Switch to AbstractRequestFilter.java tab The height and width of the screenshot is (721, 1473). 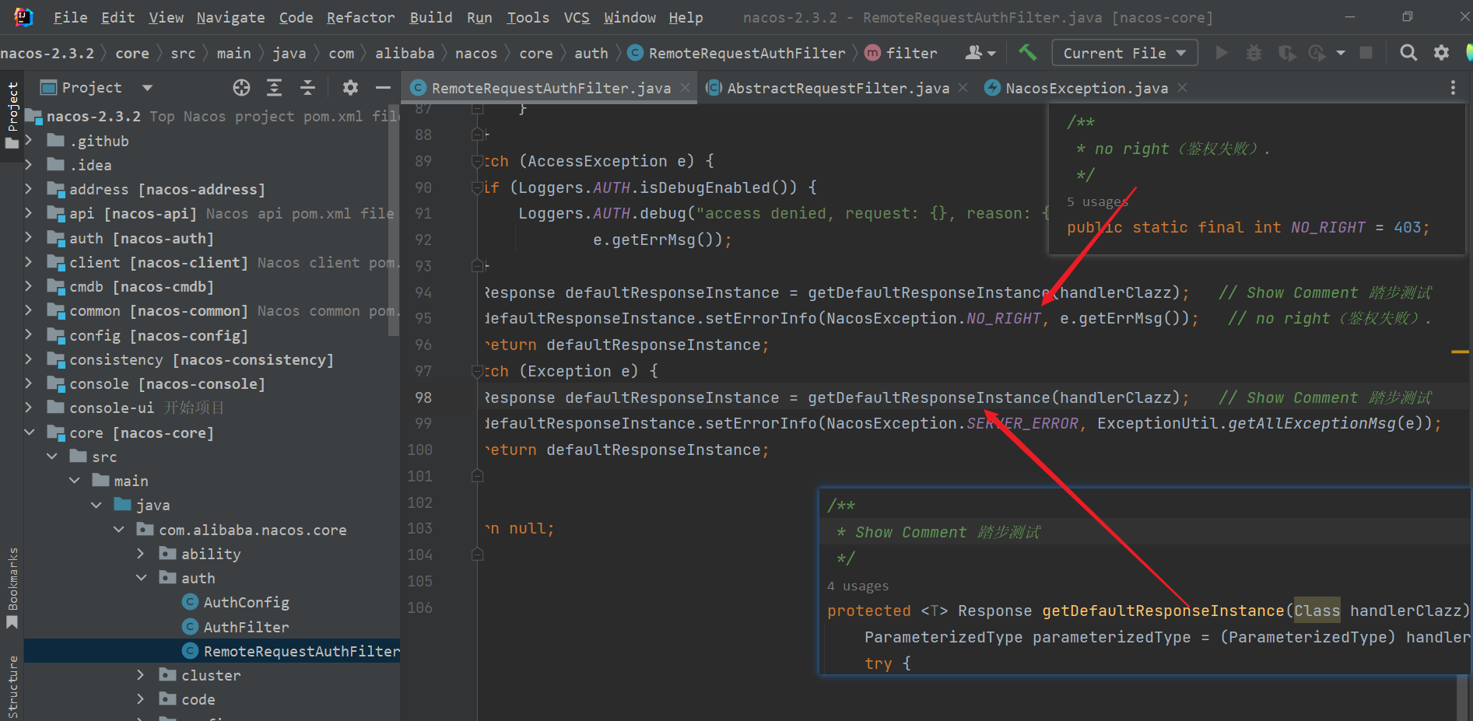tap(838, 88)
